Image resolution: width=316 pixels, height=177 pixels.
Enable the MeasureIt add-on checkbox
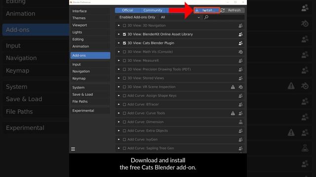tap(124, 60)
